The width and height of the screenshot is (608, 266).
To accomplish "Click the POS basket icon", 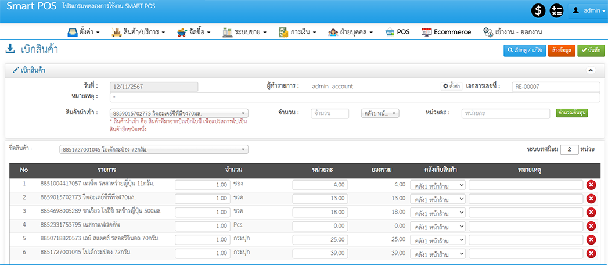I will tap(390, 32).
